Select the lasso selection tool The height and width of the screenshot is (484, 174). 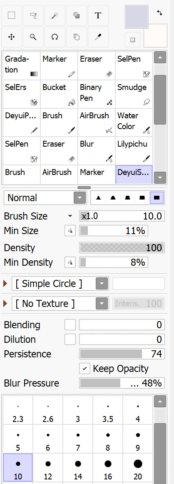point(33,15)
